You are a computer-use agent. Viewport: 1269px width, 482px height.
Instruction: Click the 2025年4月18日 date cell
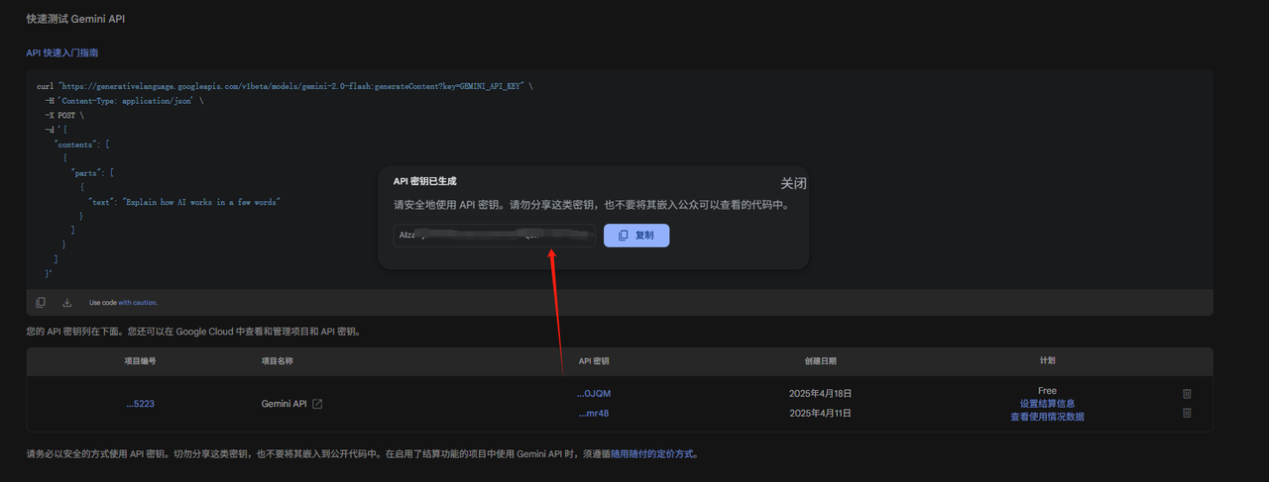point(820,394)
